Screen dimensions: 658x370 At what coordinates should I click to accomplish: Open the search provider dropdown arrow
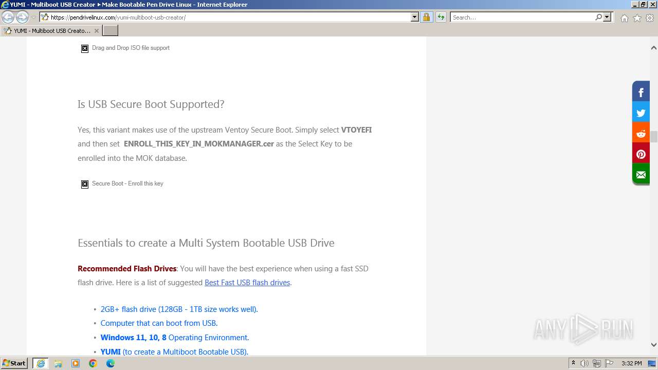click(607, 17)
